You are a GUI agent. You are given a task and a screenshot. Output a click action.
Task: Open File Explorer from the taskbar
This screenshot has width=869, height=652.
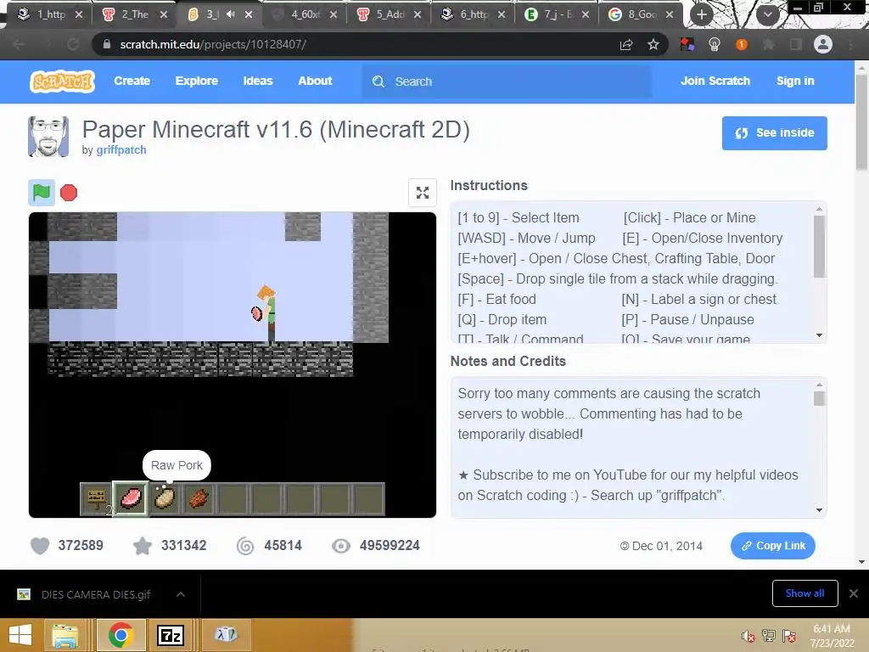[x=65, y=635]
